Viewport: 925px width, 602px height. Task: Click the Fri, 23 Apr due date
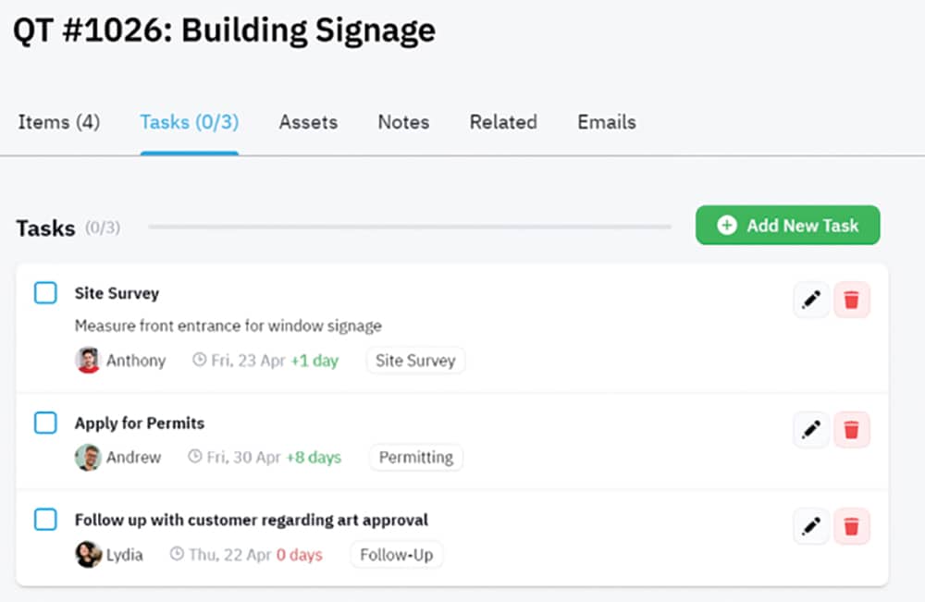tap(247, 361)
